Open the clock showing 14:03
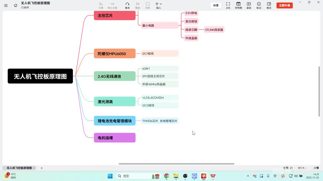323x181 pixels. click(x=312, y=176)
